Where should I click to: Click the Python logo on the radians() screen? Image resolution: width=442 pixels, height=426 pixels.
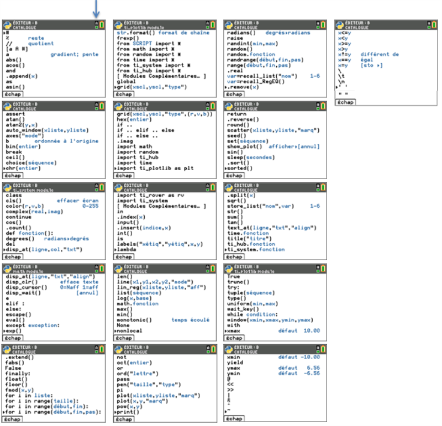tap(229, 24)
